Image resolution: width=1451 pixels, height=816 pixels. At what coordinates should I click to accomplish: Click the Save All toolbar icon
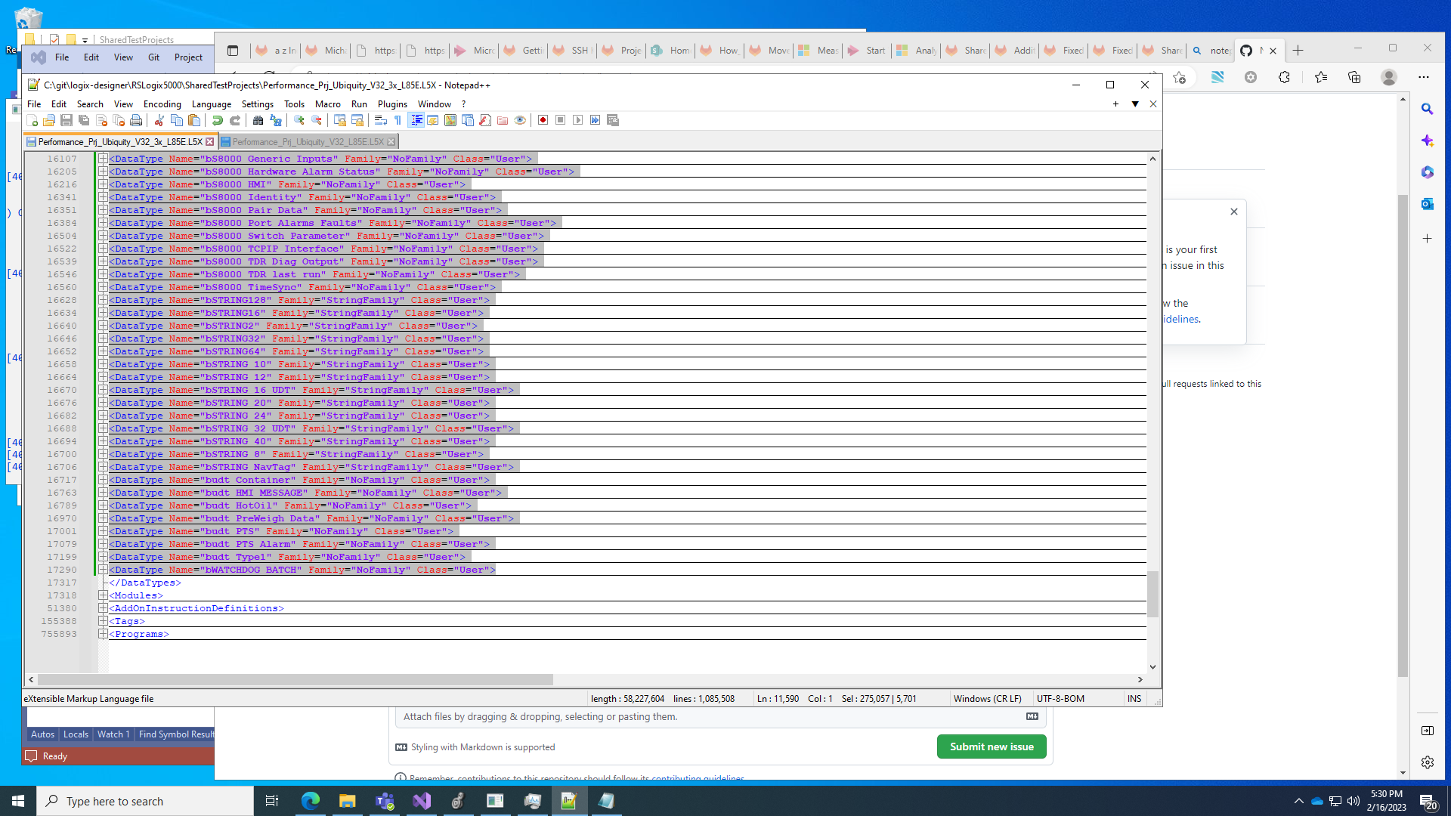pyautogui.click(x=83, y=119)
